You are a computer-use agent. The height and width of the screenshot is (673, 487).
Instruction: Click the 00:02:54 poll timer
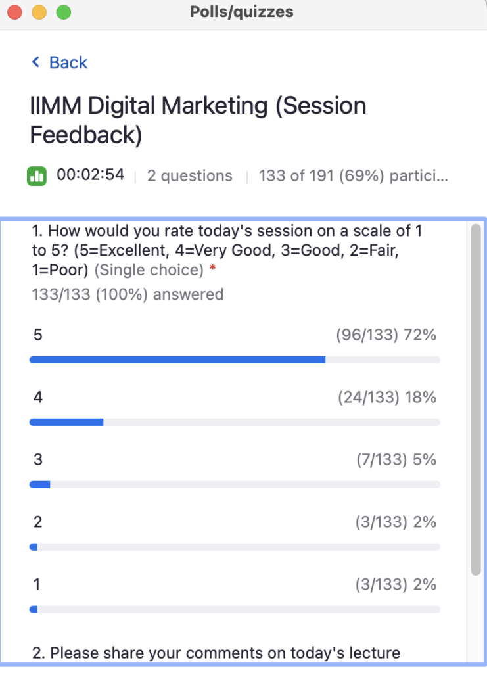91,175
